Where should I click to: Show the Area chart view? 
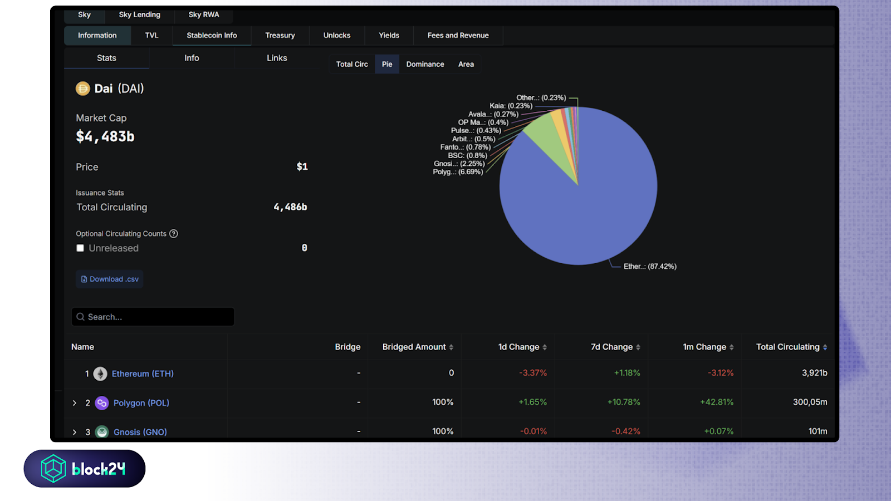coord(466,64)
